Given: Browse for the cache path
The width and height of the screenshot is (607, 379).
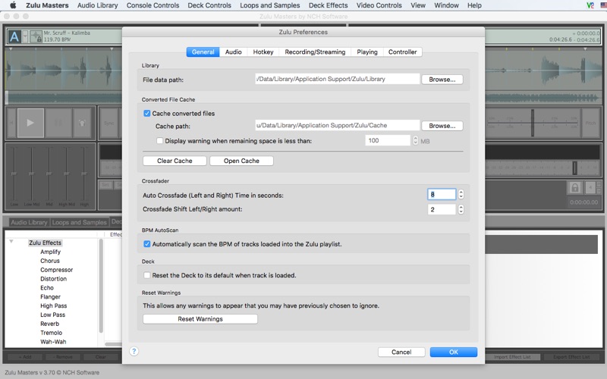Looking at the screenshot, I should tap(442, 126).
